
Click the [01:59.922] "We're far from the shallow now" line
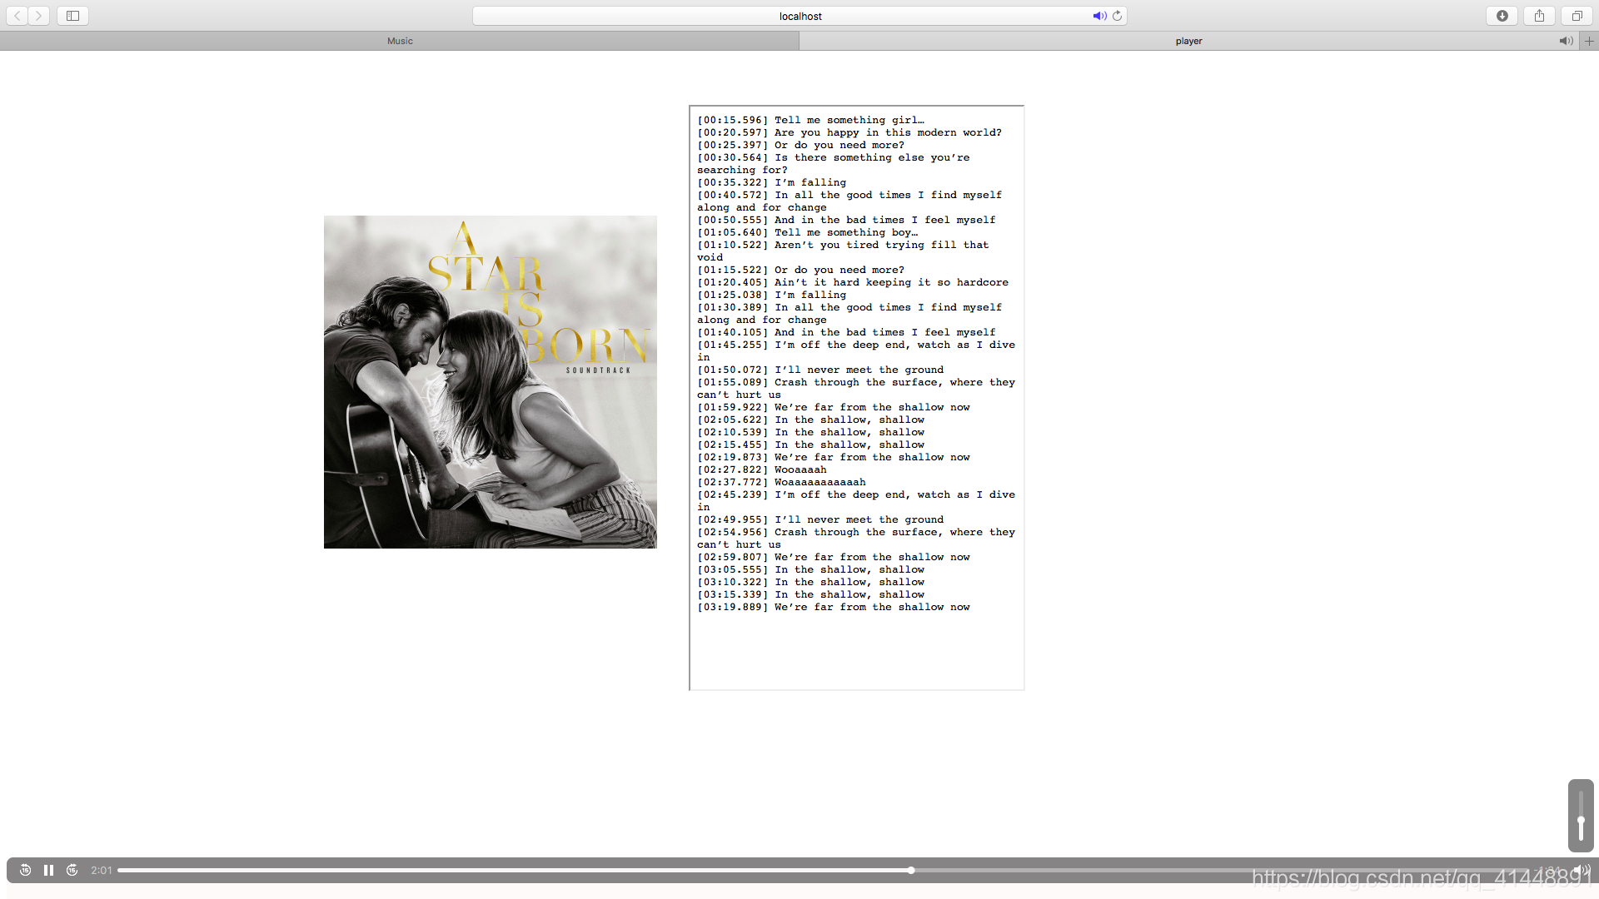click(834, 407)
